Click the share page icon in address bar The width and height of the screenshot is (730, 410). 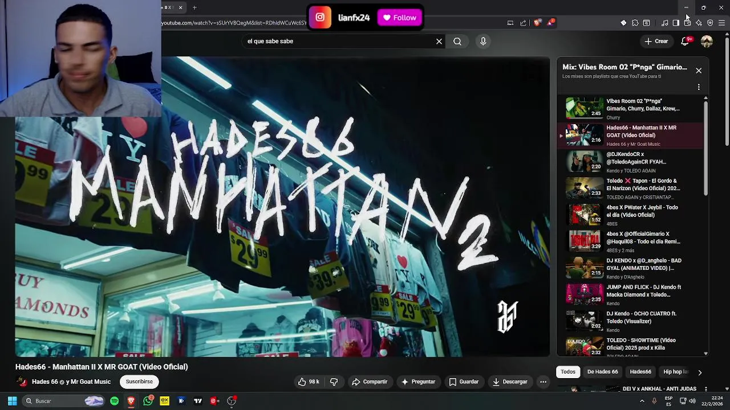tap(523, 23)
